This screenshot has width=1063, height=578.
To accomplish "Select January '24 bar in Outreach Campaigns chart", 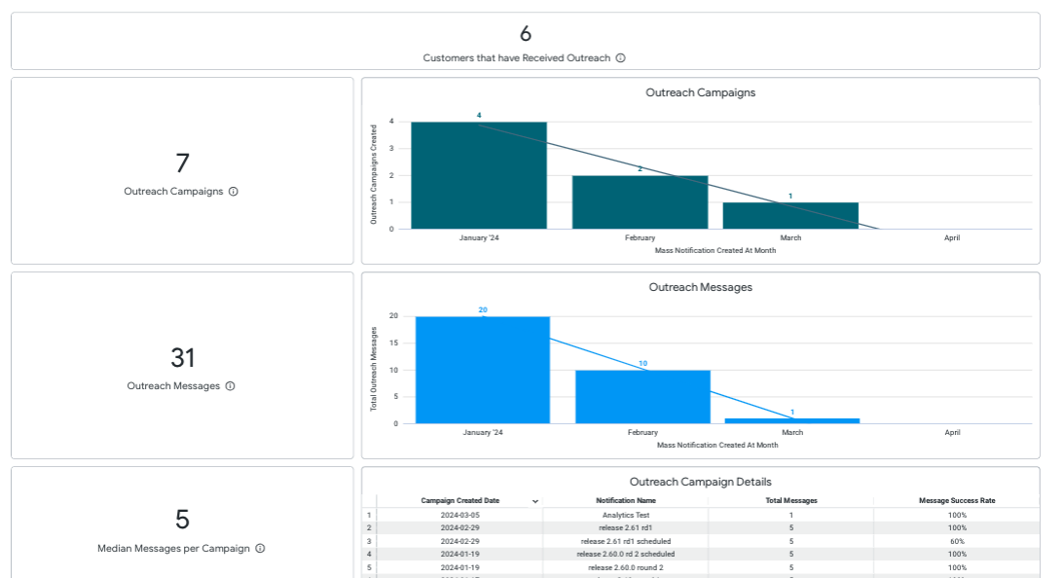I will pos(479,175).
